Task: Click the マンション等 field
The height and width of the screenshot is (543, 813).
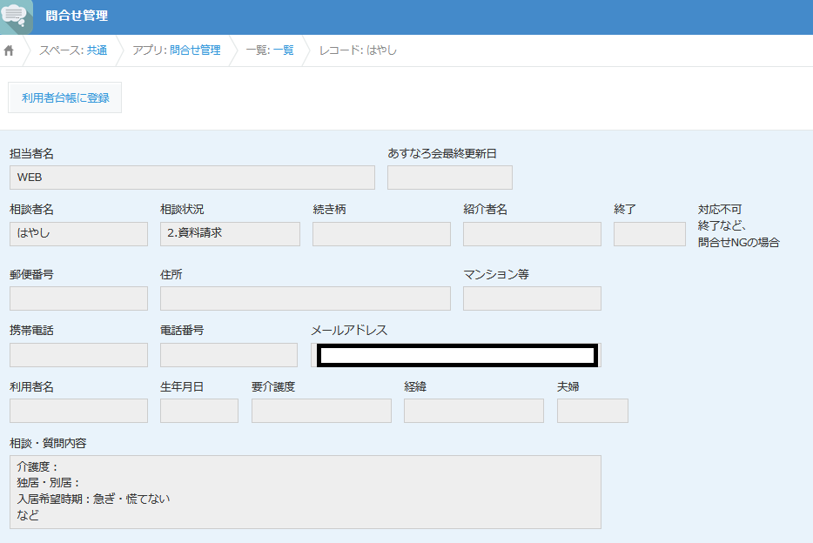Action: 532,298
